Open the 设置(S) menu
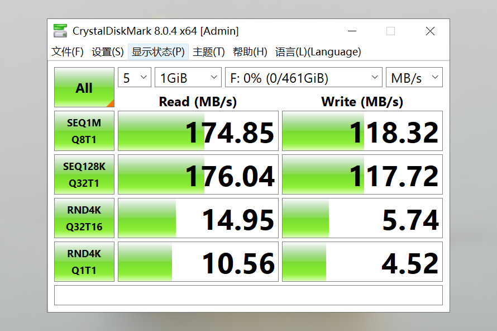Viewport: 497px width, 331px height. tap(105, 51)
